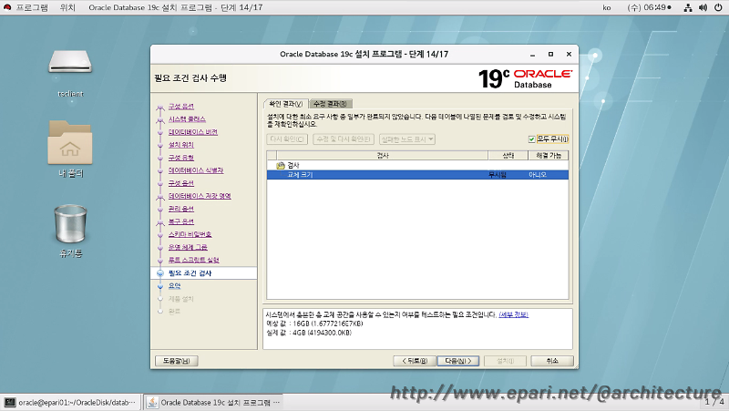Screen dimensions: 729x411
Task: Switch to the oracle@epari01 terminal taskbar window
Action: coord(71,402)
